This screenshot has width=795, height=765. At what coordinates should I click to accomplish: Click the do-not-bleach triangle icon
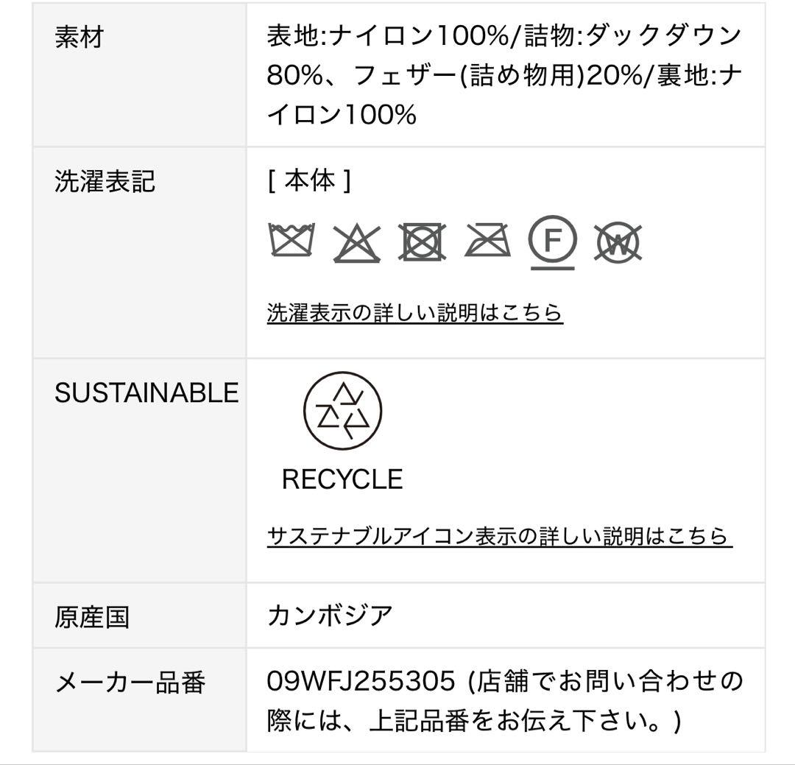pos(356,242)
